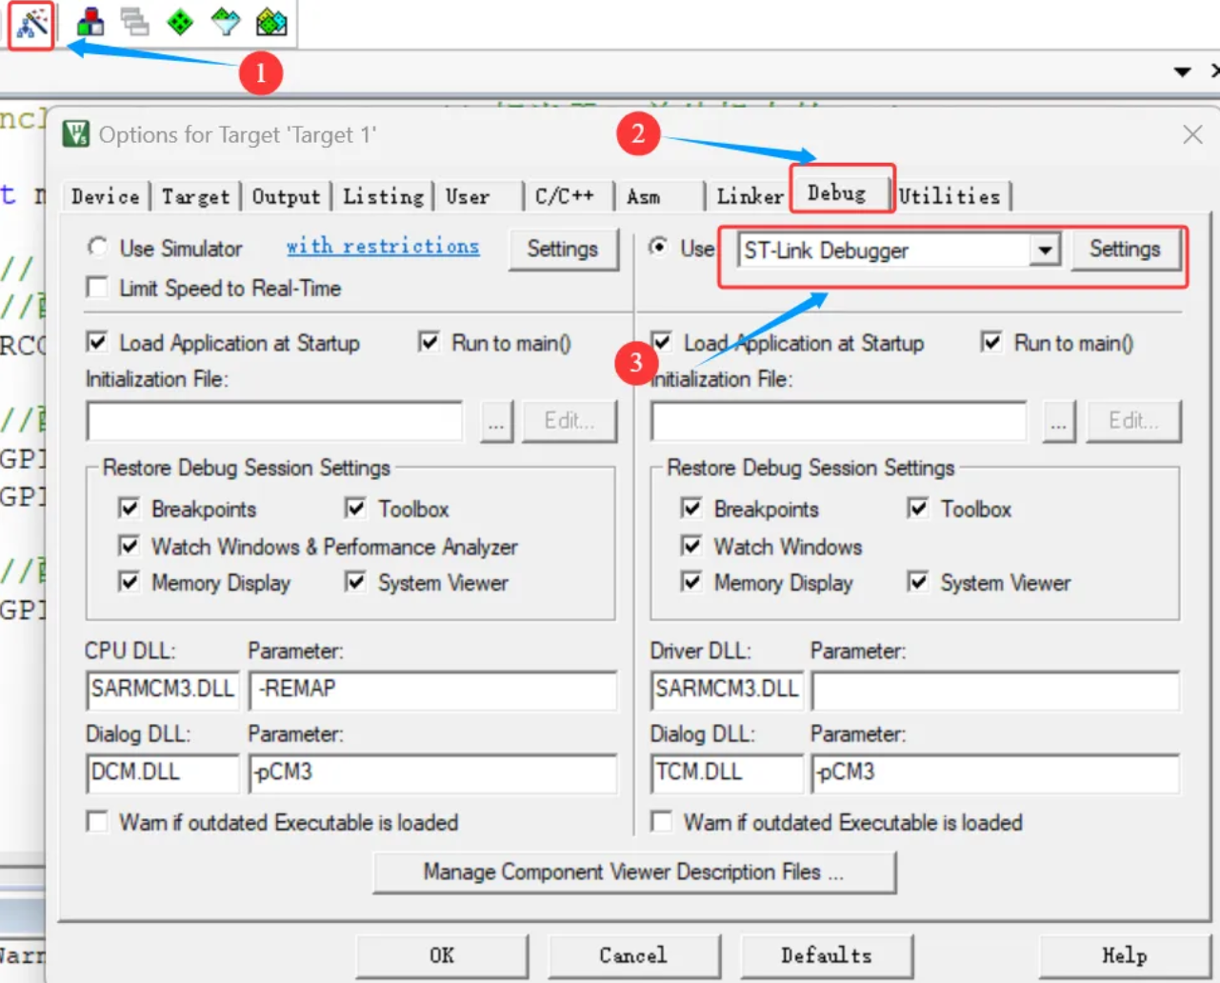Click debugger -pCM3 parameter field
The height and width of the screenshot is (983, 1220).
[x=996, y=772]
